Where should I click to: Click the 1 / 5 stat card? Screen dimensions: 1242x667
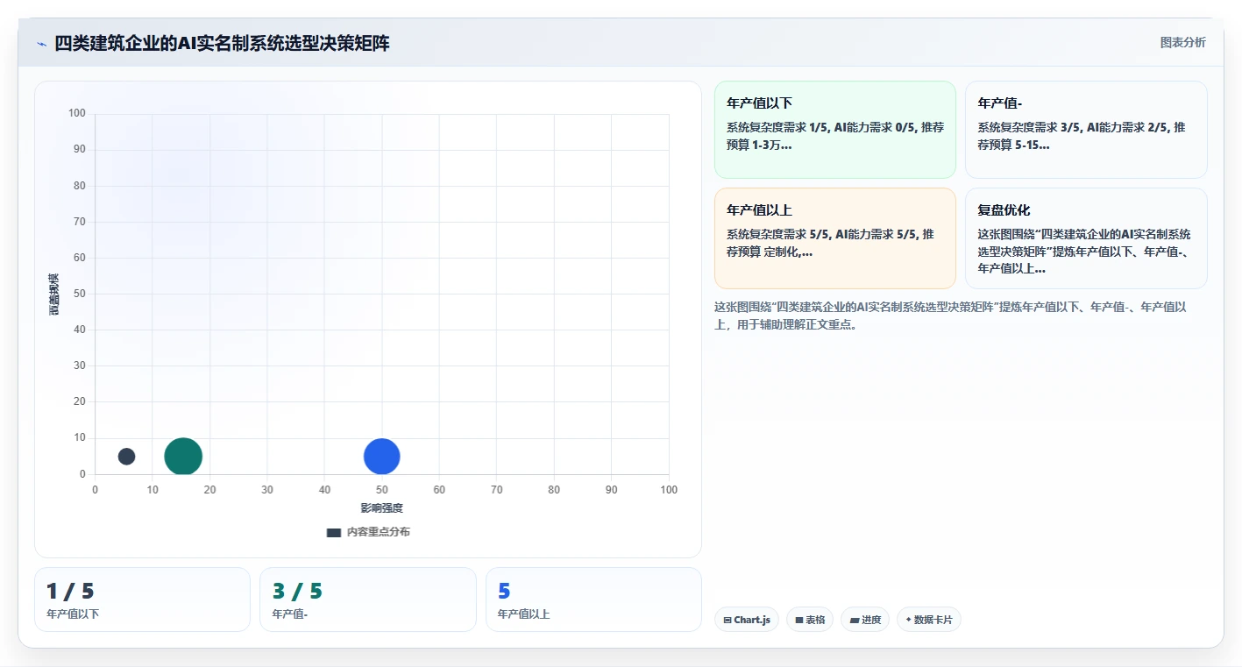(142, 600)
